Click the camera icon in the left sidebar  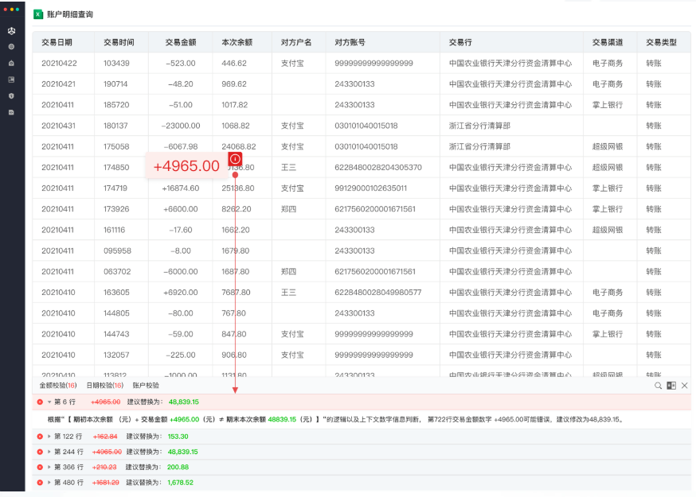click(x=10, y=63)
